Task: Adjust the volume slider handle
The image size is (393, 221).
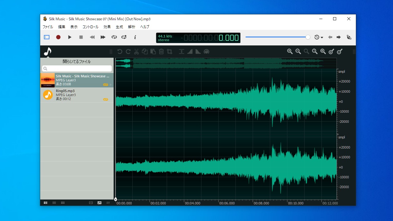Action: point(308,37)
